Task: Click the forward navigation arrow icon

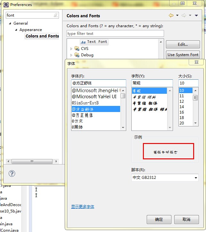Action: (184, 16)
